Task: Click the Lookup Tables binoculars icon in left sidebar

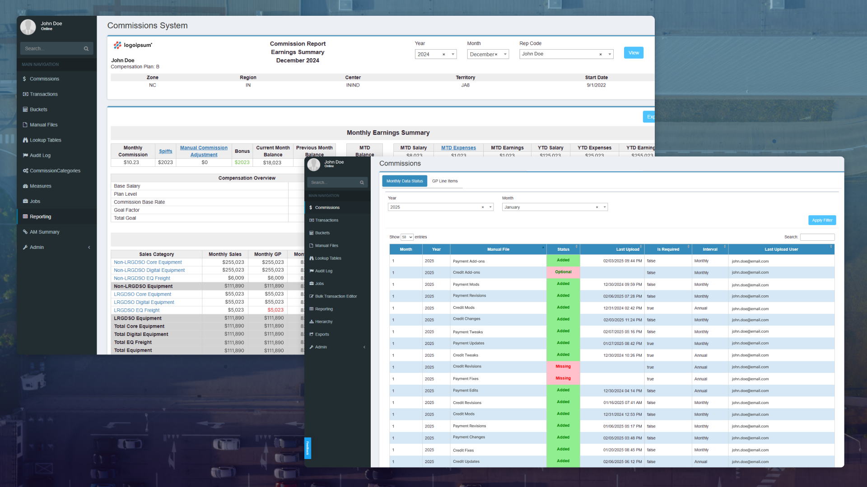Action: point(25,140)
